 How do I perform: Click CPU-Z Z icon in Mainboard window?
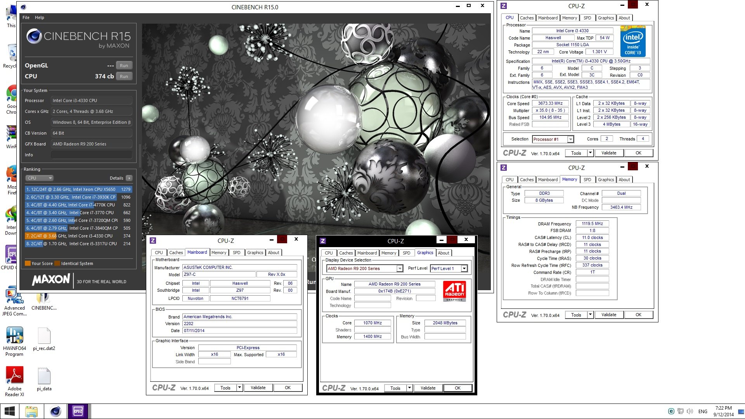(x=153, y=241)
